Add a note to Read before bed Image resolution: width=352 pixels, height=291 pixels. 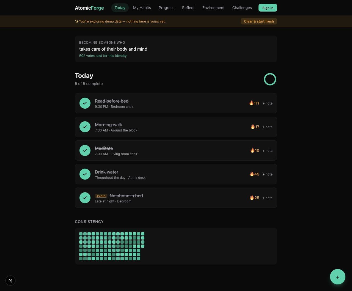(x=267, y=103)
